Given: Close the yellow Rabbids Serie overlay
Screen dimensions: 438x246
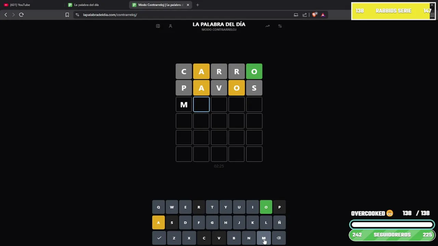Looking at the screenshot, I should click(x=432, y=5).
